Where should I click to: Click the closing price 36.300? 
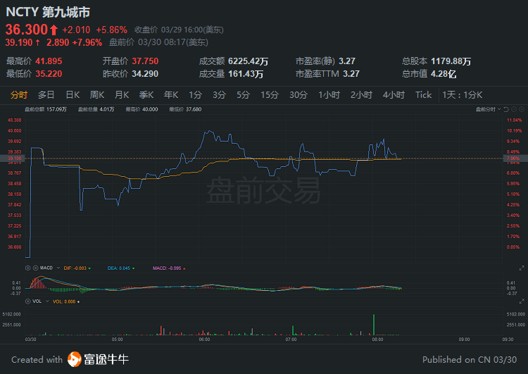point(27,30)
